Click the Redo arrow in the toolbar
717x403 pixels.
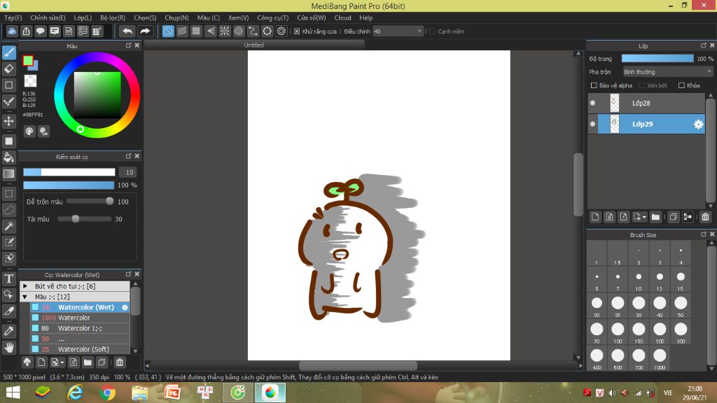(x=144, y=31)
